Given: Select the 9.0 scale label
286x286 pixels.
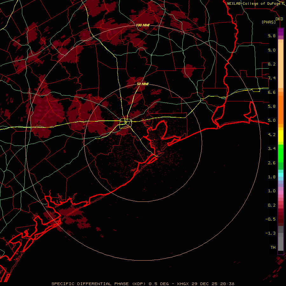Looking at the screenshot, I should pyautogui.click(x=272, y=50).
